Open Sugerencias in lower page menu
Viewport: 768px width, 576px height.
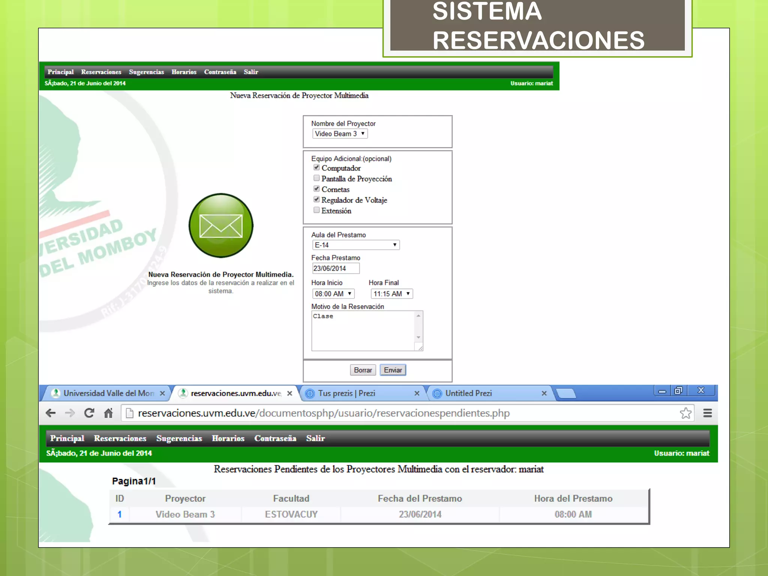click(179, 438)
